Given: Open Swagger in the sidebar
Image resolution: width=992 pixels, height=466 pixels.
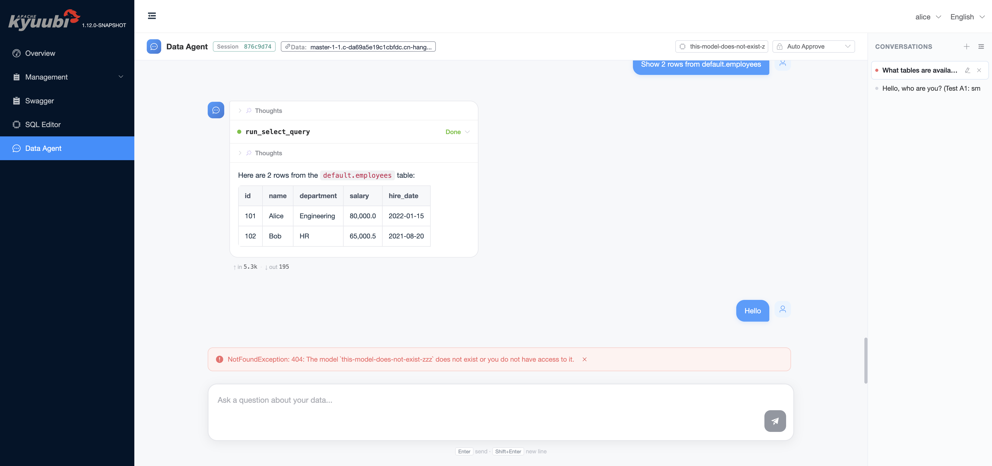Looking at the screenshot, I should point(67,101).
